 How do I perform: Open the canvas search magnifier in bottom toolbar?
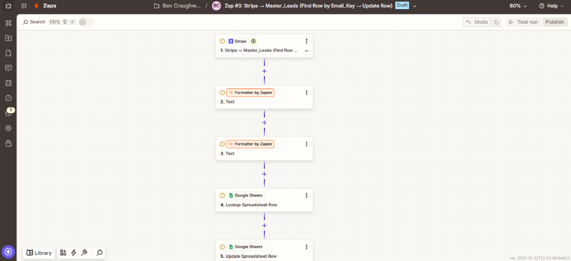99,252
